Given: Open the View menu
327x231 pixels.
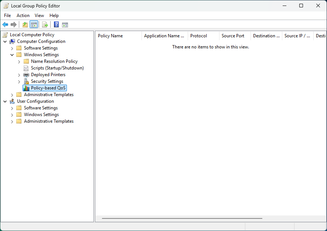Looking at the screenshot, I should click(39, 16).
